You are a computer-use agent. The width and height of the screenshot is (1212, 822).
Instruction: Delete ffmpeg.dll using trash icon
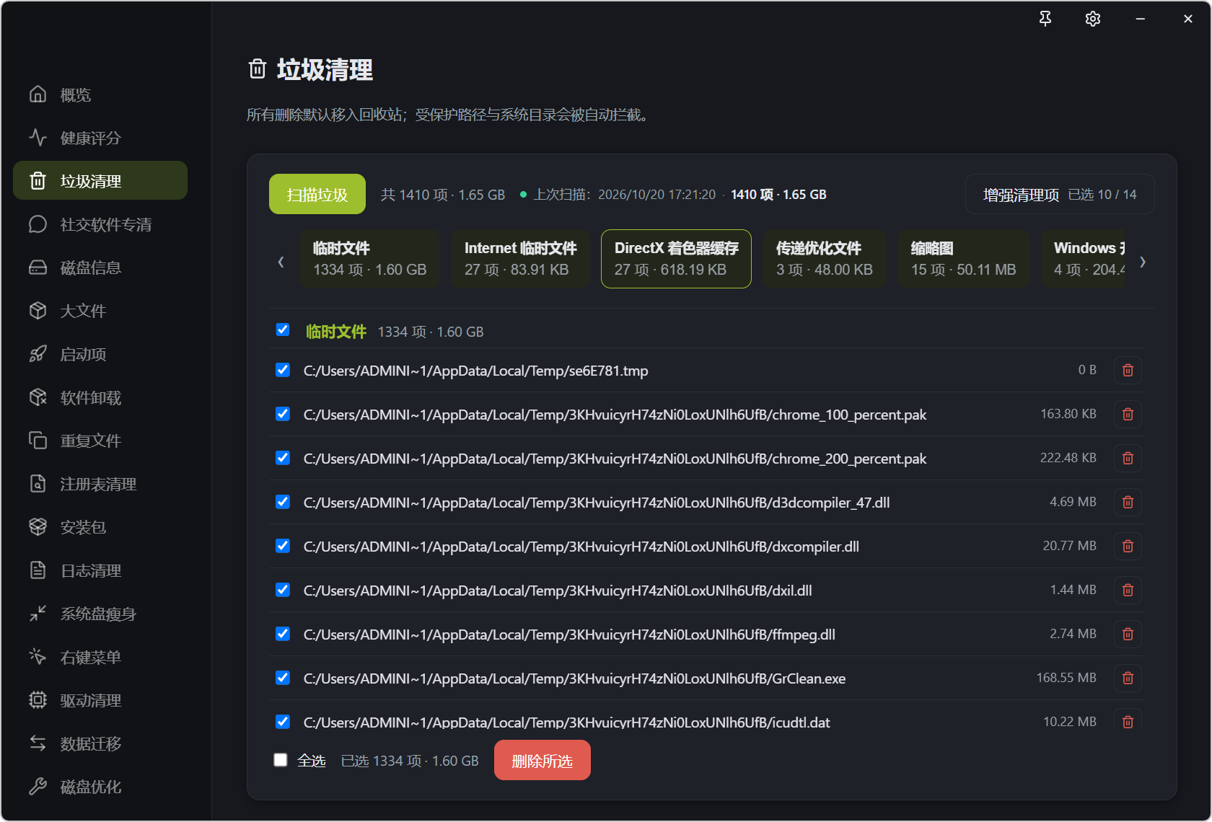click(1128, 634)
